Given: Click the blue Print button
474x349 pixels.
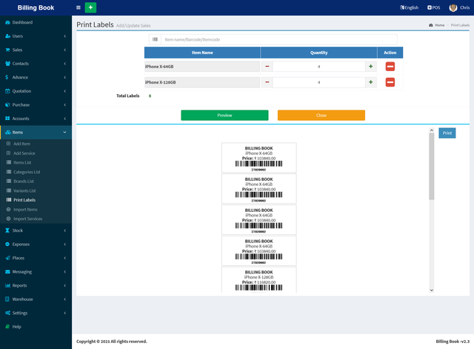Looking at the screenshot, I should click(447, 133).
